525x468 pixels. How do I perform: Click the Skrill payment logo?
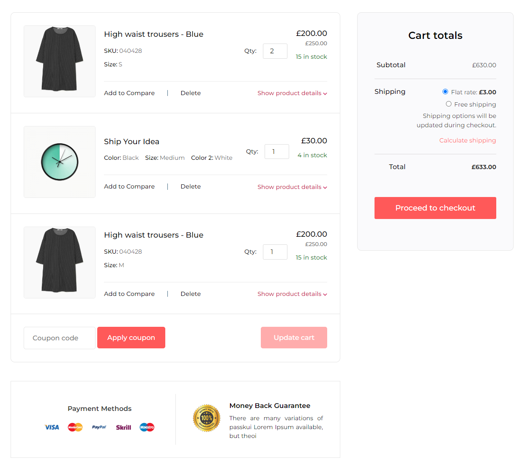click(x=123, y=427)
